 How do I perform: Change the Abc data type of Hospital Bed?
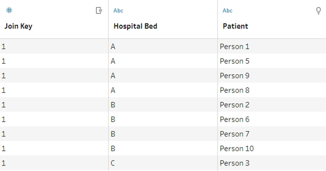pos(118,11)
